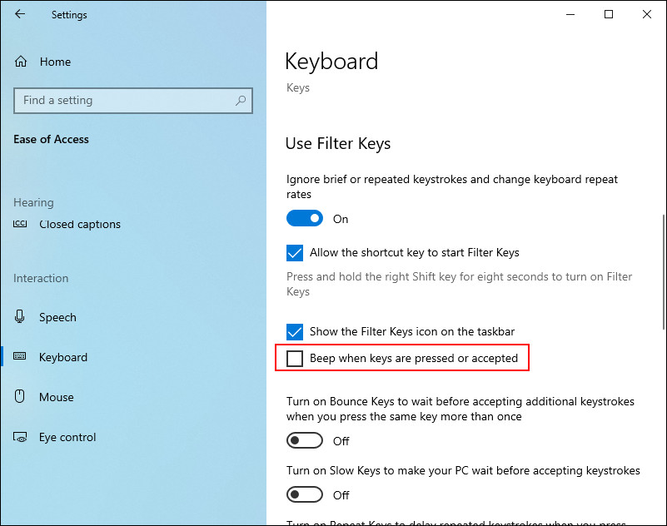Go to Home in Settings
The image size is (667, 526).
(x=55, y=62)
